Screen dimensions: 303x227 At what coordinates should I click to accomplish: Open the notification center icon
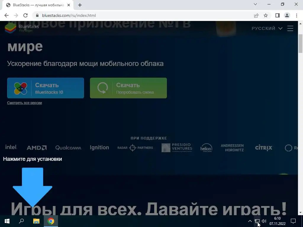coord(293,221)
